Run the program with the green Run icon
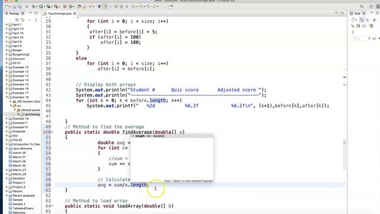The width and height of the screenshot is (380, 214). (x=41, y=7)
